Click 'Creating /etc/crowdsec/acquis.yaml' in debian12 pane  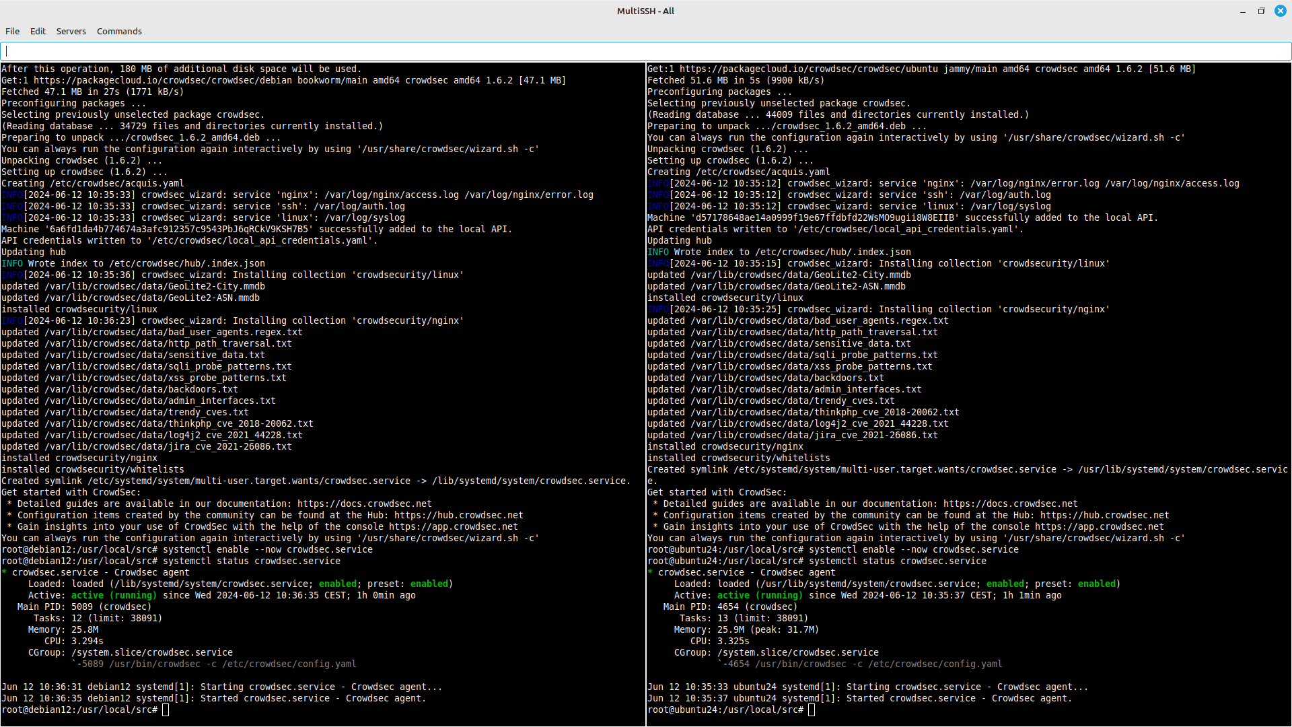pos(93,183)
